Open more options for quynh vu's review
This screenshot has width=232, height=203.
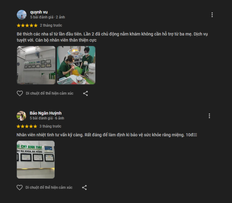coord(212,15)
